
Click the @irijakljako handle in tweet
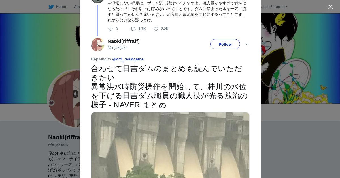(x=118, y=47)
